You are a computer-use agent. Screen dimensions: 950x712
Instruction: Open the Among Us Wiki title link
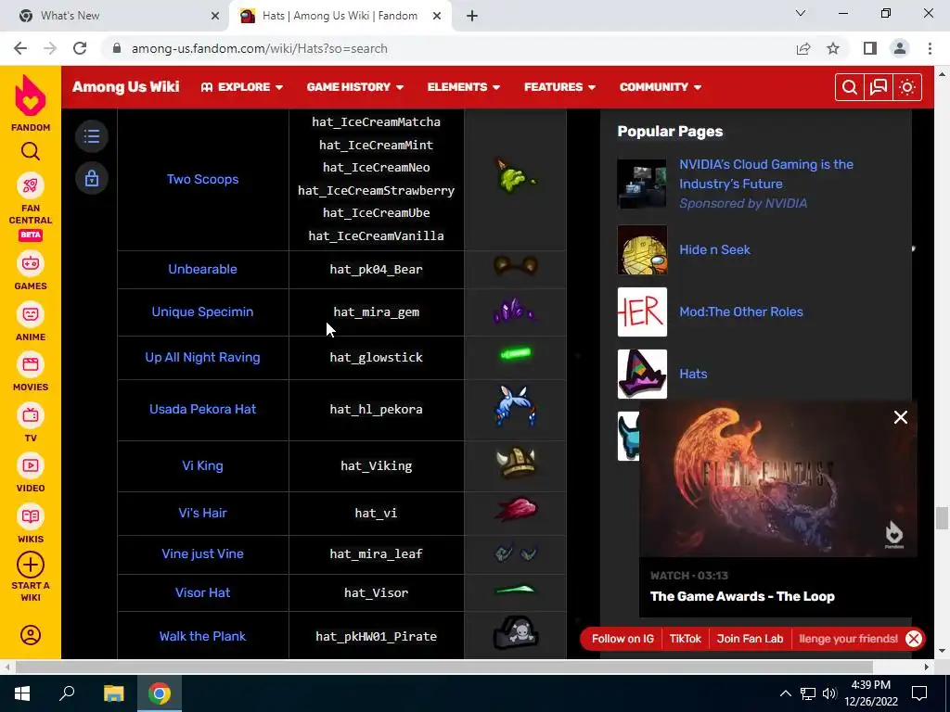(x=125, y=87)
